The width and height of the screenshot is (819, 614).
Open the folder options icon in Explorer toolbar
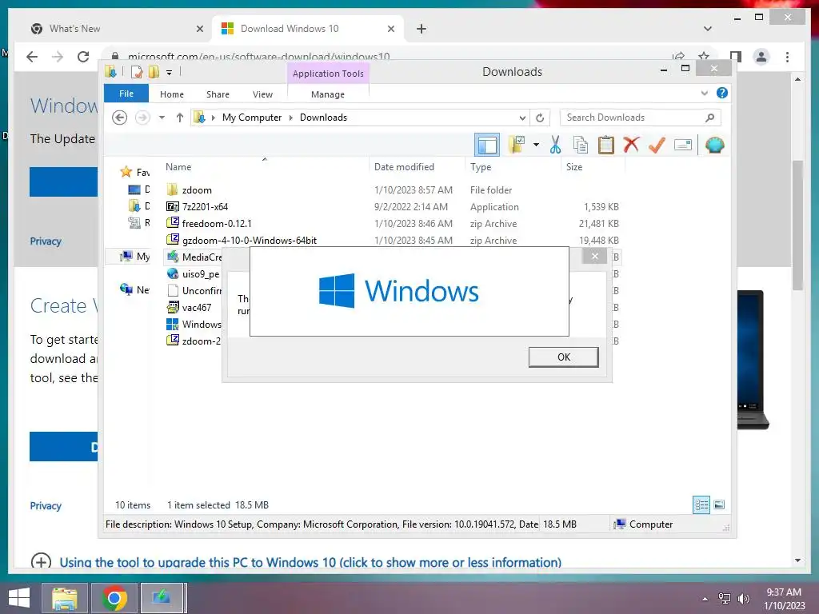(x=517, y=145)
